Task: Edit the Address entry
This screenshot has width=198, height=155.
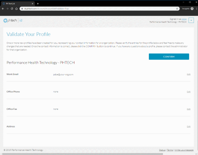Action: pyautogui.click(x=189, y=126)
